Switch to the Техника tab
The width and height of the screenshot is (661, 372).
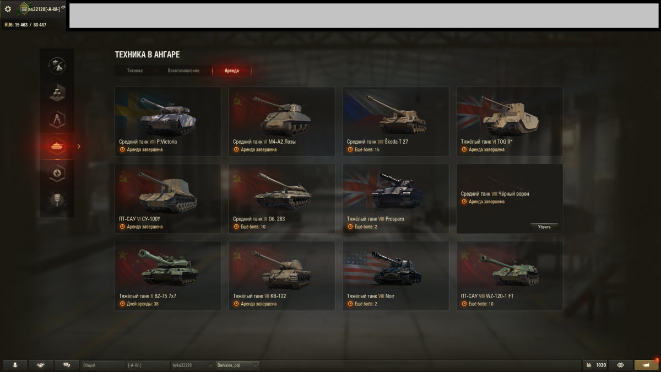(134, 71)
